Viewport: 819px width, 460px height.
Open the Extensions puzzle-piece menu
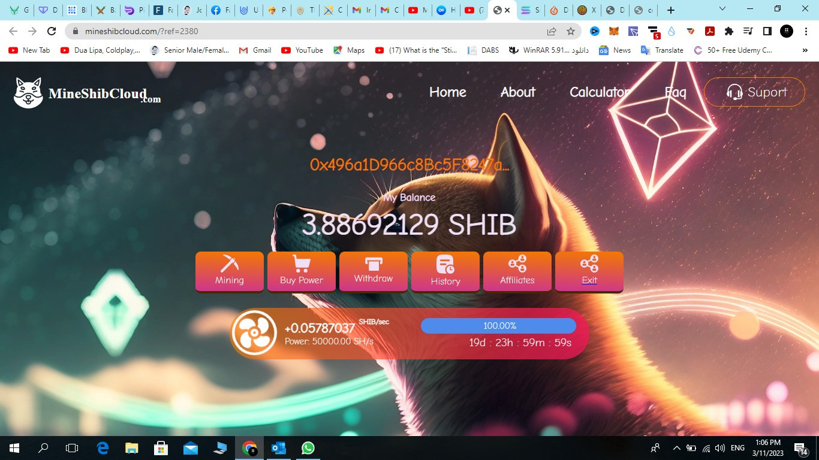click(x=729, y=31)
